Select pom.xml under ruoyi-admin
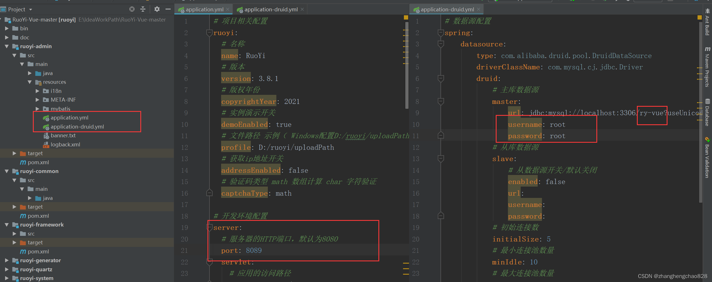 [38, 162]
